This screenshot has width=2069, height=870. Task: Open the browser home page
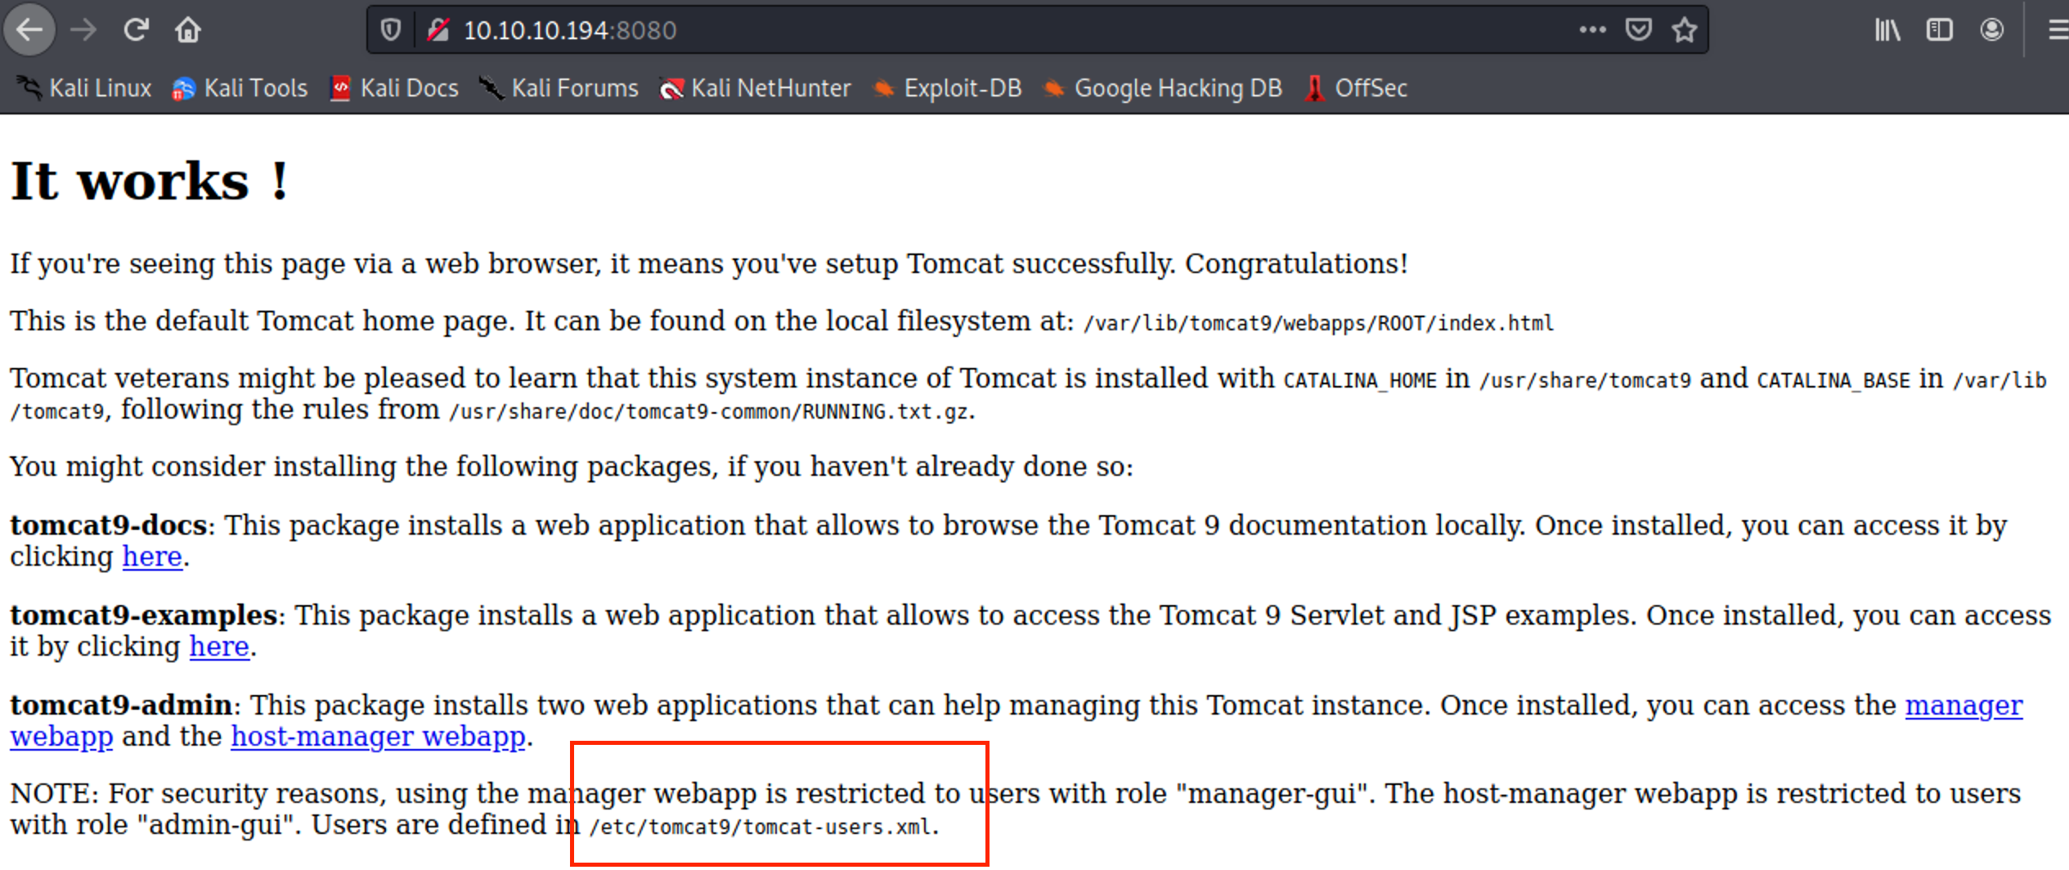click(x=188, y=30)
